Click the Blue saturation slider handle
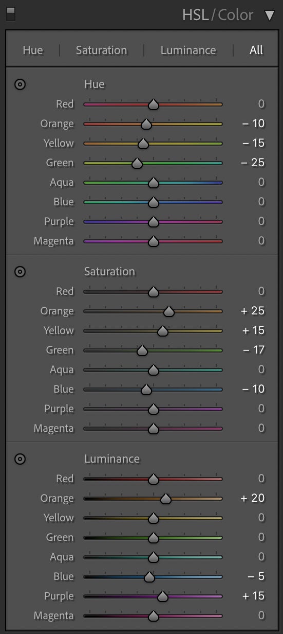The image size is (283, 634). point(146,390)
